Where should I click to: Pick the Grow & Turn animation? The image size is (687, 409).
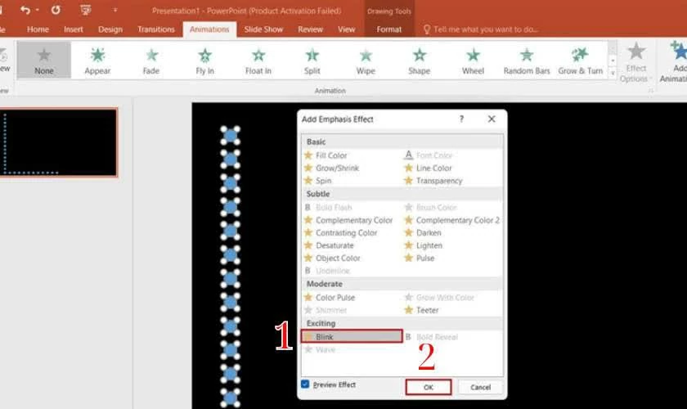[x=580, y=61]
